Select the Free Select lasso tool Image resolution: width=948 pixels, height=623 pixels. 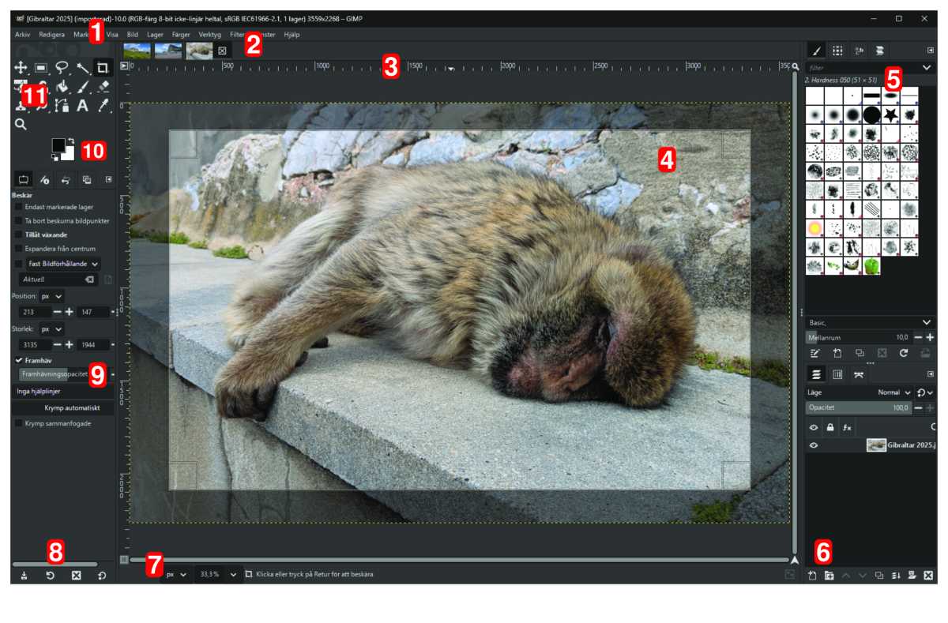62,68
